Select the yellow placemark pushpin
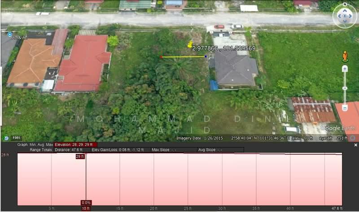Viewport: 359px width, 212px height. tap(190, 45)
